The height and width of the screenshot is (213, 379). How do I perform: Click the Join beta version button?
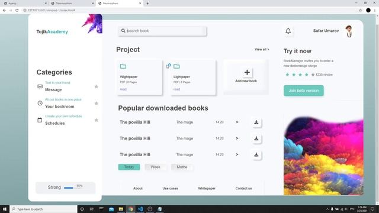coord(304,91)
